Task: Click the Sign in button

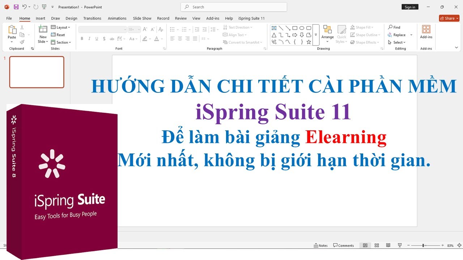Action: 410,7
